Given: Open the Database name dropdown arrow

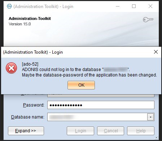Looking at the screenshot, I should tap(150, 117).
